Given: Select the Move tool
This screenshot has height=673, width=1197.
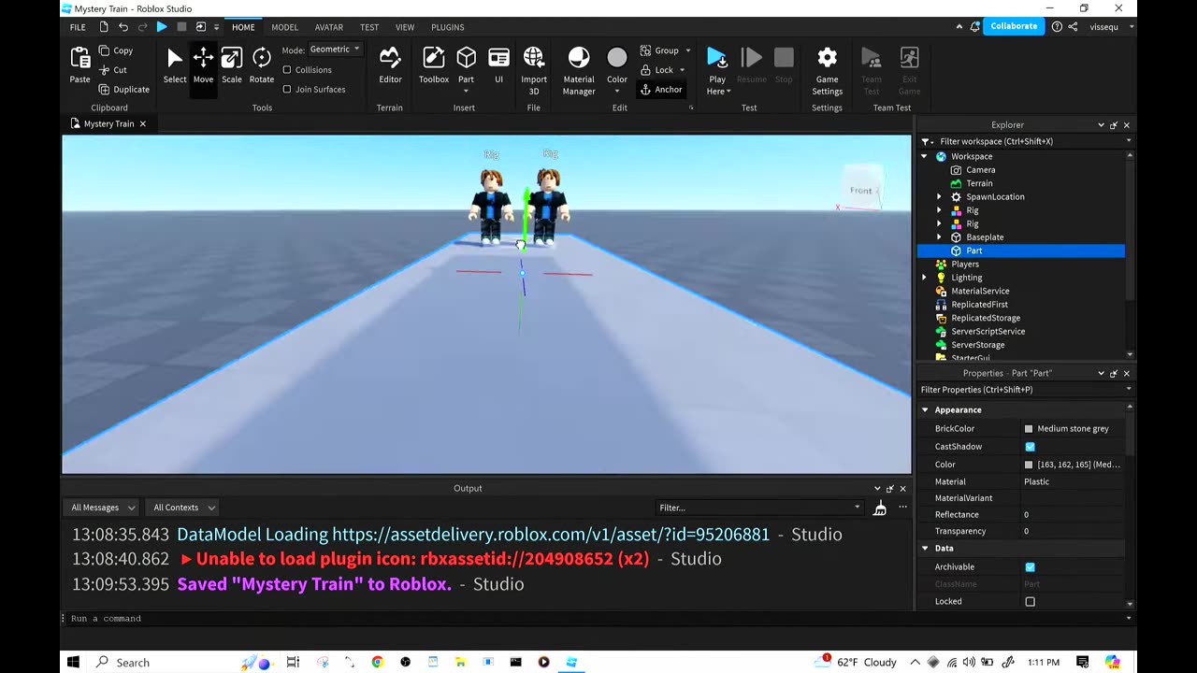Looking at the screenshot, I should pyautogui.click(x=203, y=65).
